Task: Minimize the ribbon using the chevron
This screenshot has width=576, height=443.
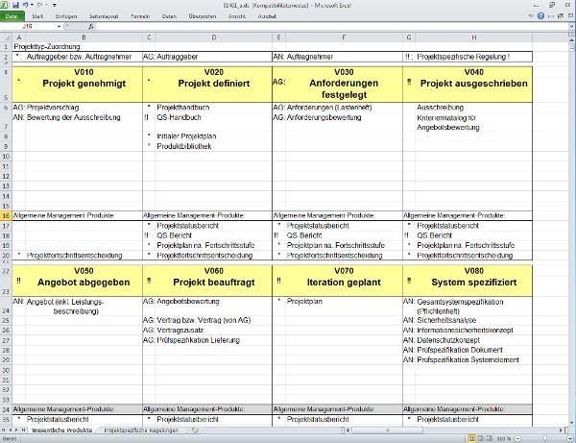Action: pyautogui.click(x=531, y=16)
